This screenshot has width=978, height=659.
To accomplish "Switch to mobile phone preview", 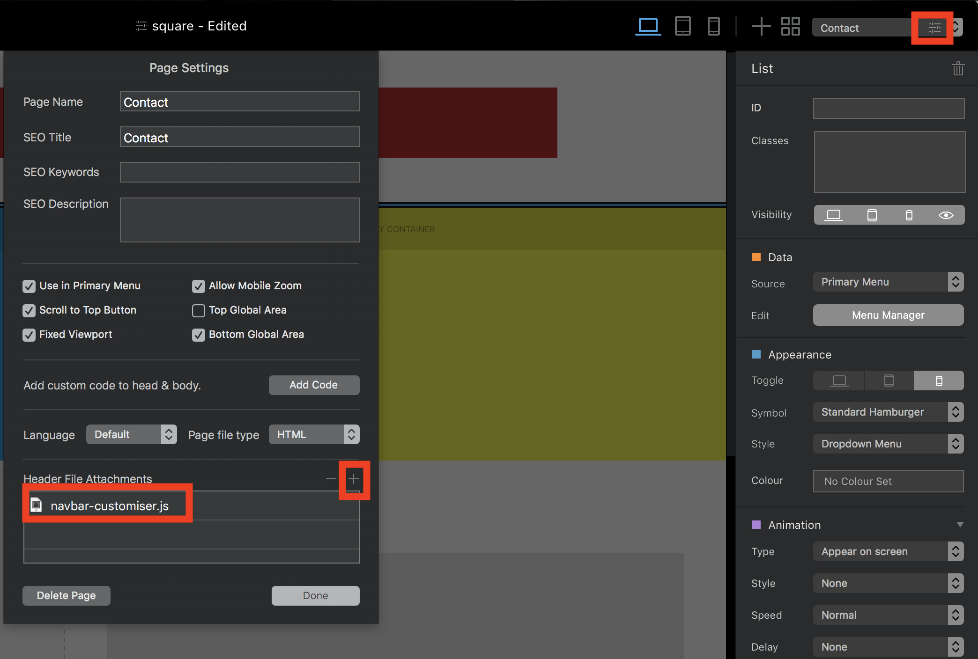I will 713,26.
